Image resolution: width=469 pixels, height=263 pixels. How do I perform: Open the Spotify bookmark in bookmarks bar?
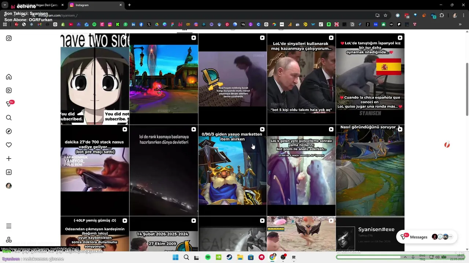pos(94,24)
